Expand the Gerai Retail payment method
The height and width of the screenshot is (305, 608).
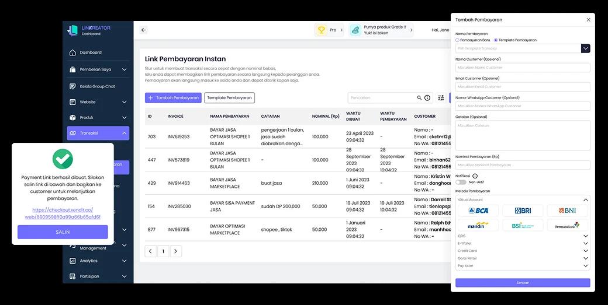click(586, 258)
